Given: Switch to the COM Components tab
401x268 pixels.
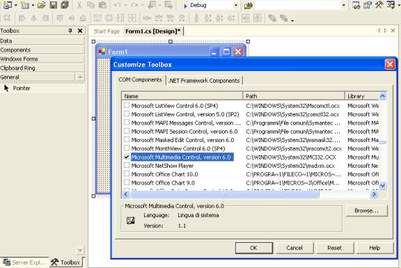Looking at the screenshot, I should coord(140,80).
